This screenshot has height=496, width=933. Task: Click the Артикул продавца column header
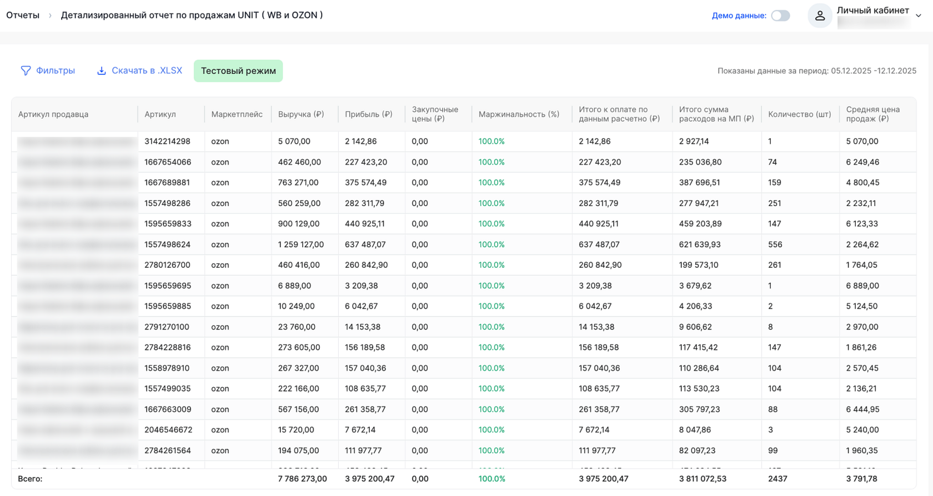click(53, 114)
